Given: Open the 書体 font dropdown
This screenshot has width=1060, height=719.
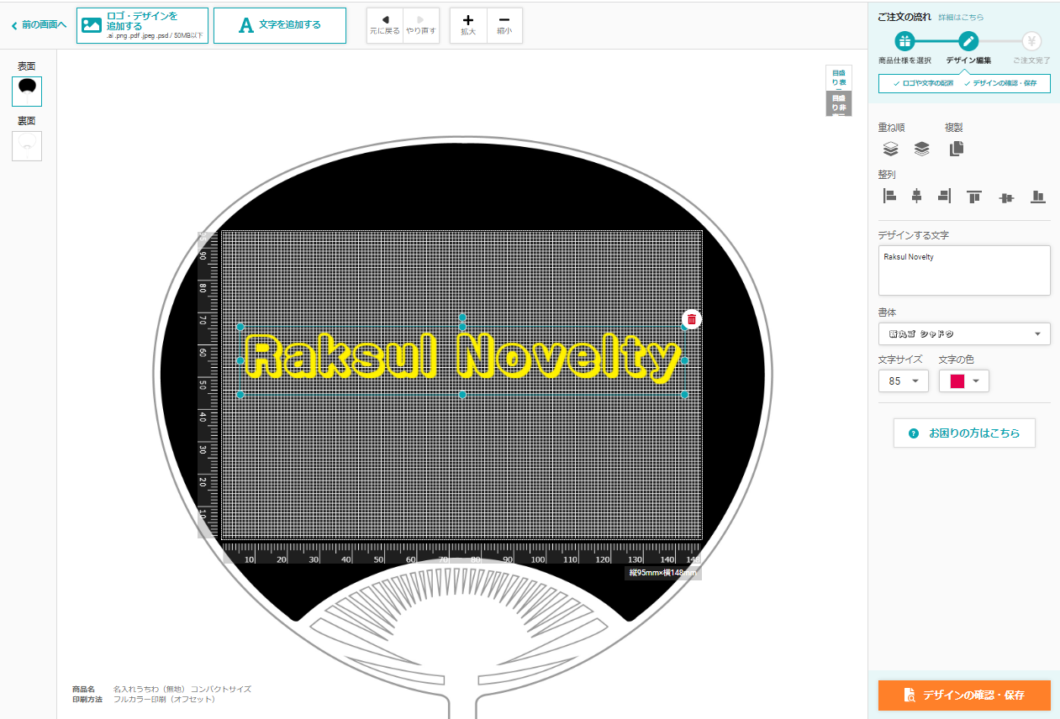Looking at the screenshot, I should [964, 333].
